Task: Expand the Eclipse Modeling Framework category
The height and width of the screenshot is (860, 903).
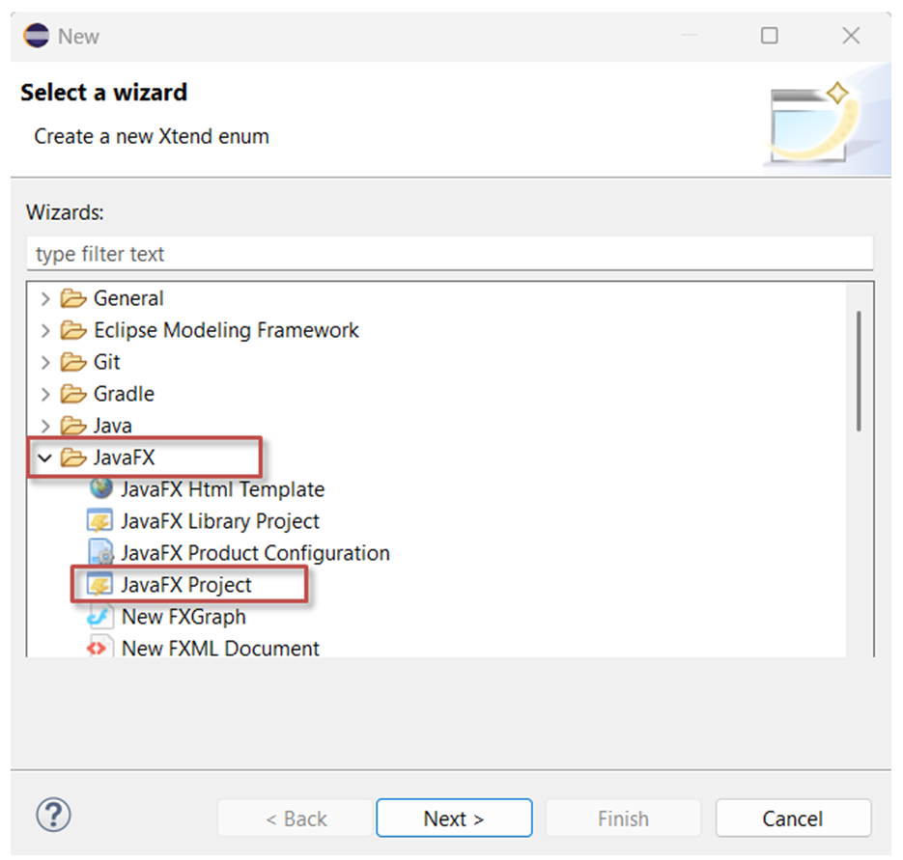Action: 44,330
